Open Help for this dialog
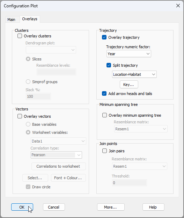 pyautogui.click(x=153, y=207)
